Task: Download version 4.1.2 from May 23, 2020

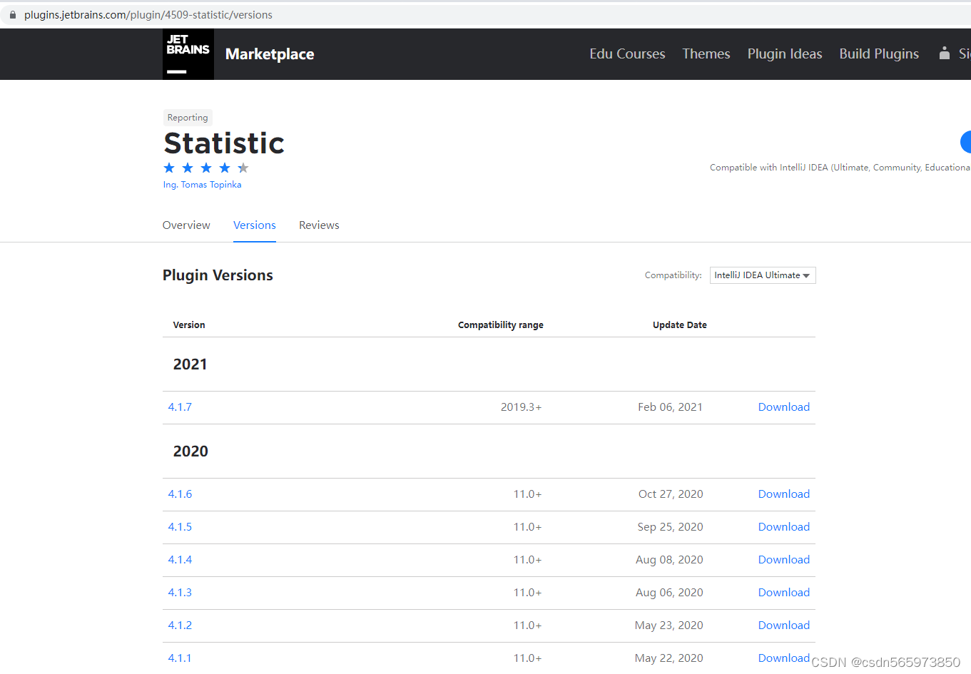Action: (784, 626)
